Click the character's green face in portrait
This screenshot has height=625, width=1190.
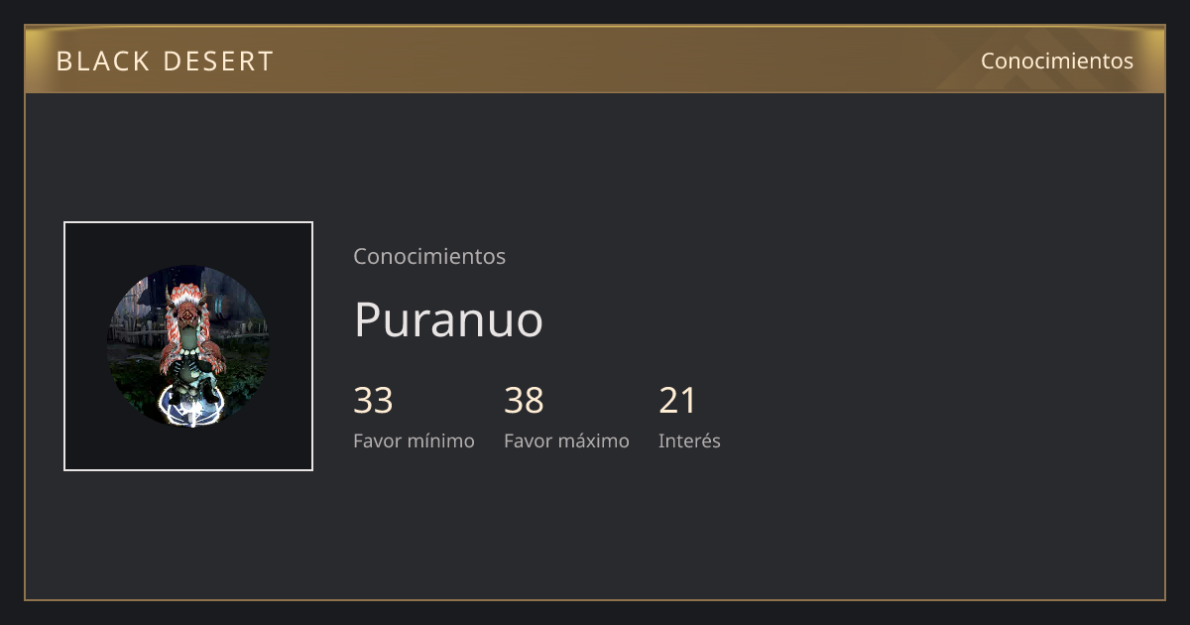click(189, 341)
